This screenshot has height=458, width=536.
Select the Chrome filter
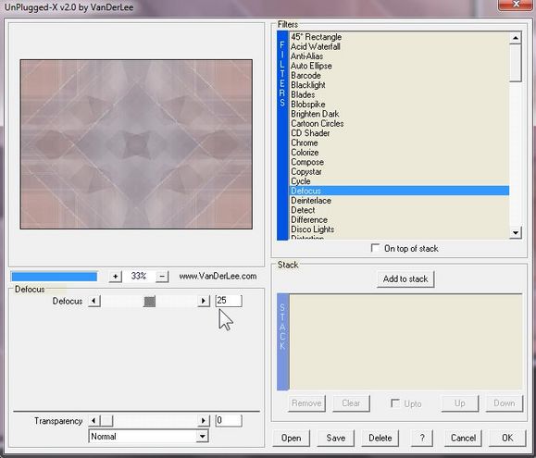[x=399, y=142]
